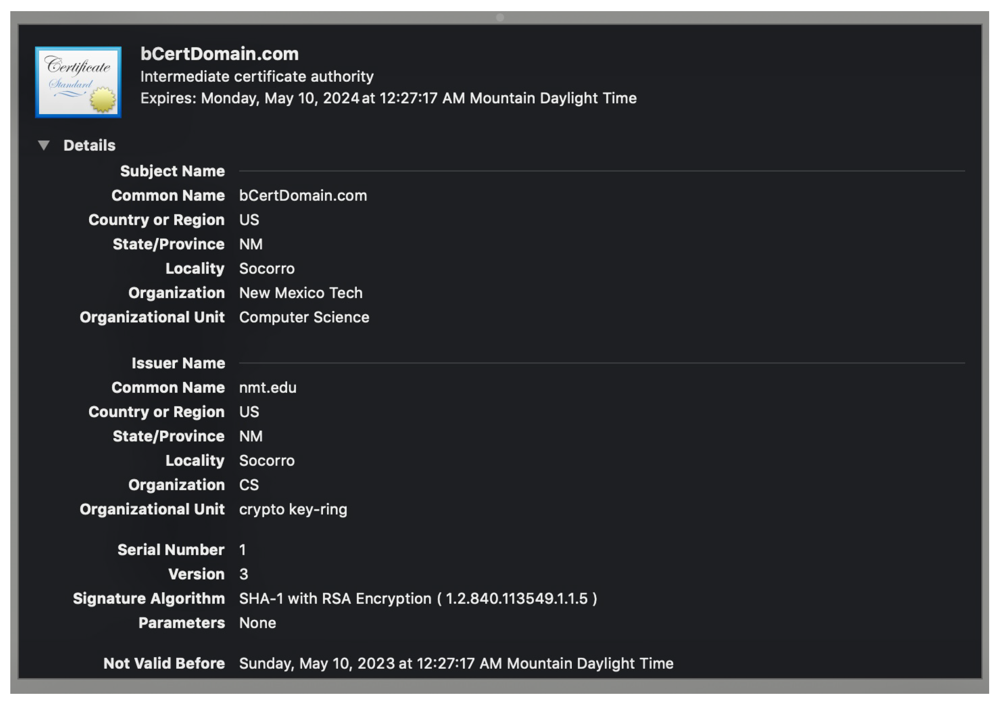Viewport: 1004px width, 707px height.
Task: Click the Details section label
Action: (89, 146)
